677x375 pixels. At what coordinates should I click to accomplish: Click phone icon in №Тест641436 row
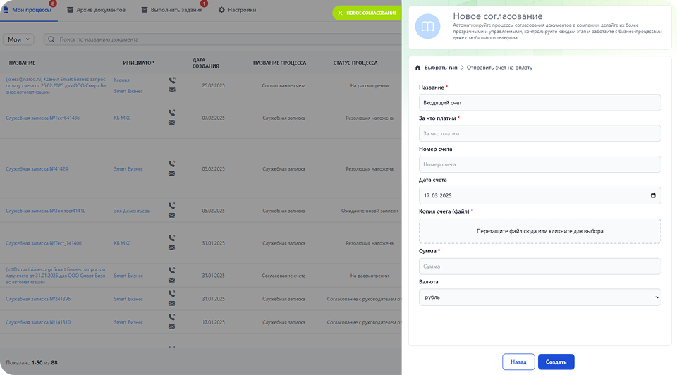coord(172,113)
